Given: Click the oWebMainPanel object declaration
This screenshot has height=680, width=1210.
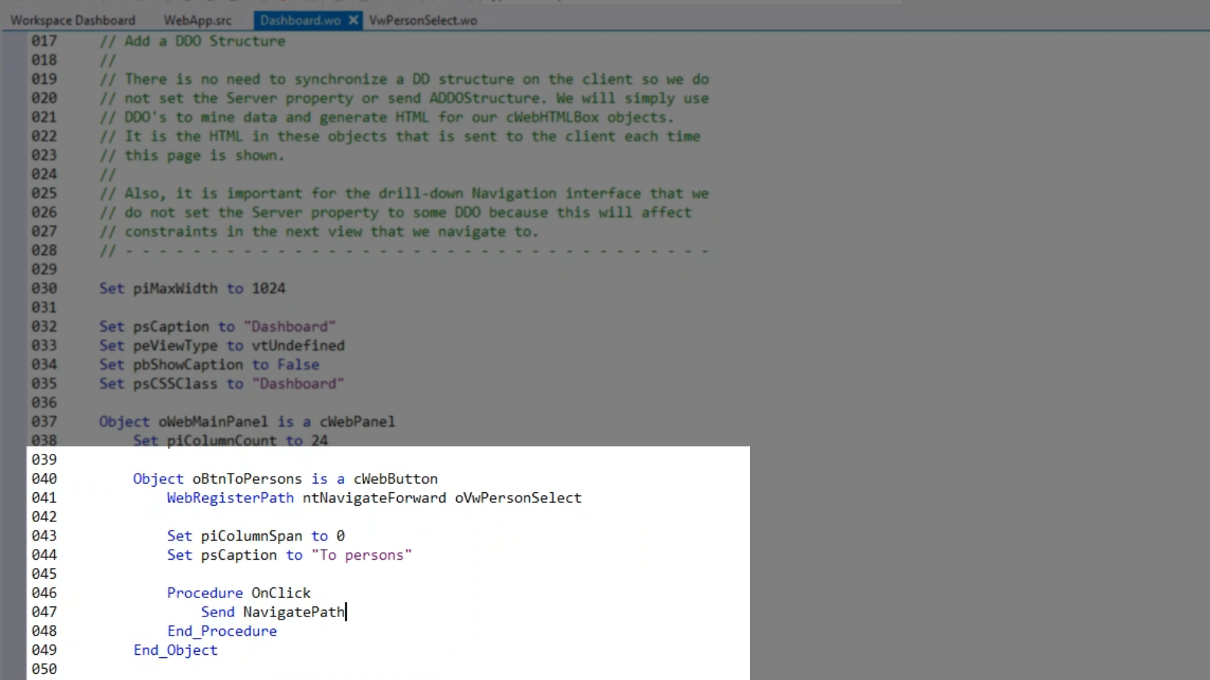Looking at the screenshot, I should 213,422.
